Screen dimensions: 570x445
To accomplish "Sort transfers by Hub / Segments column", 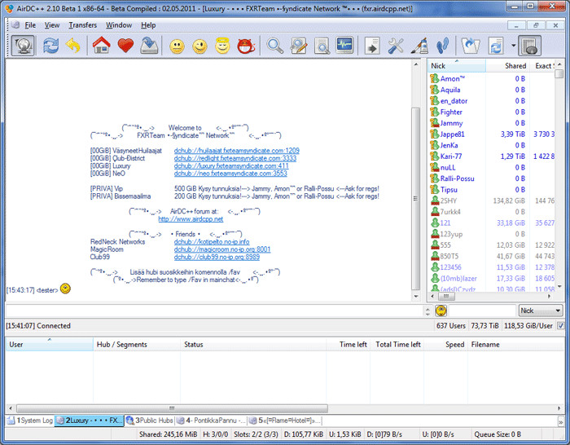I will tap(137, 345).
